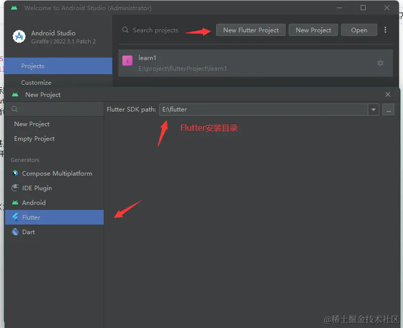
Task: Click the Open button
Action: point(359,30)
